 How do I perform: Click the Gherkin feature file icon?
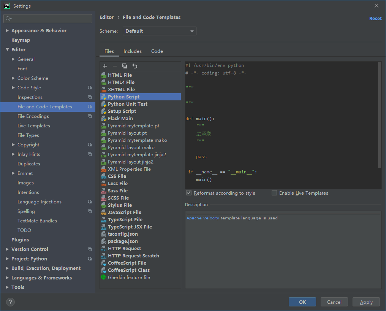coord(103,277)
